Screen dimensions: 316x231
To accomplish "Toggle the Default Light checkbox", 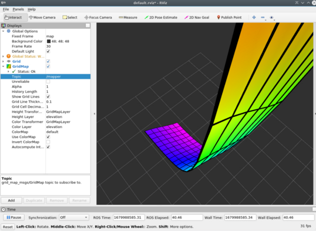I will click(x=48, y=51).
